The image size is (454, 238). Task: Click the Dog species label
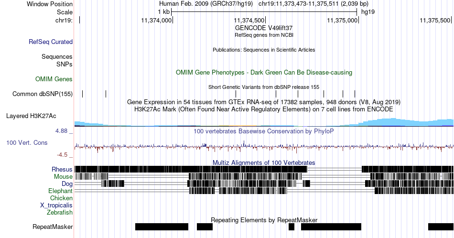click(x=67, y=184)
